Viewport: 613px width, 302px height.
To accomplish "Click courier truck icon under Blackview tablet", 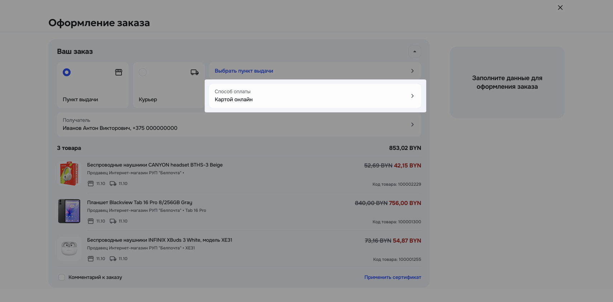I will coord(113,221).
